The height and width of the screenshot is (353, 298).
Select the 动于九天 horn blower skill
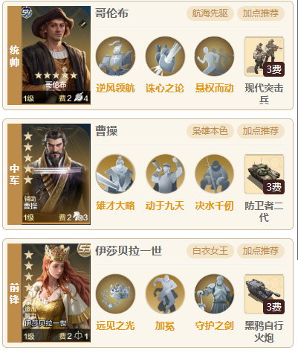[165, 174]
